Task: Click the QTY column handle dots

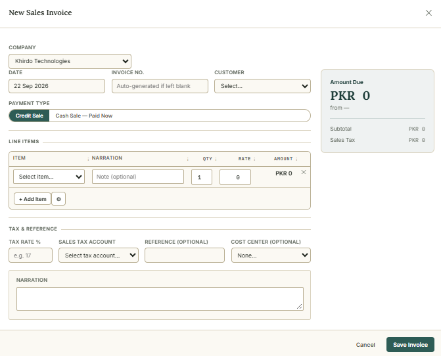Action: pyautogui.click(x=216, y=159)
